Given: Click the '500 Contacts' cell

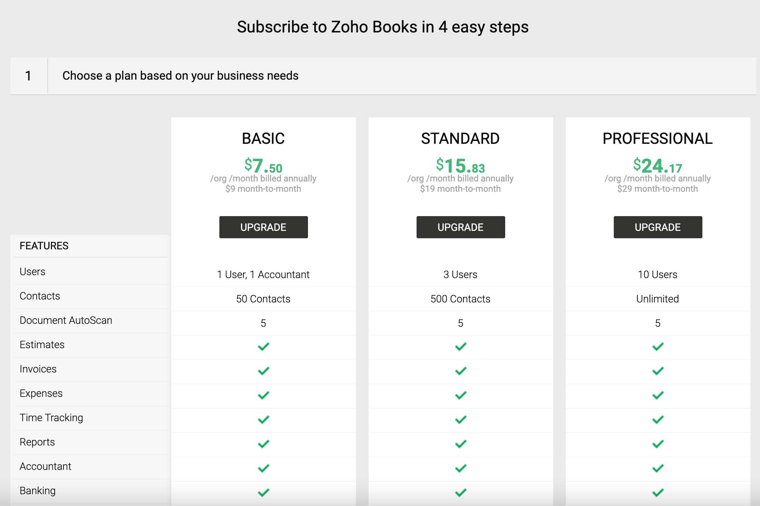Looking at the screenshot, I should [x=460, y=299].
